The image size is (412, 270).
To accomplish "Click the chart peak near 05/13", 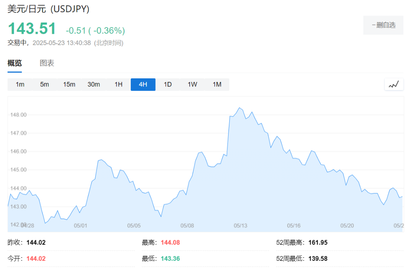I will coord(239,108).
